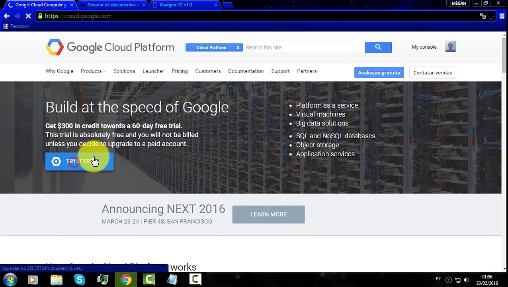Image resolution: width=508 pixels, height=287 pixels.
Task: Go back with the browser back arrow
Action: pyautogui.click(x=6, y=16)
